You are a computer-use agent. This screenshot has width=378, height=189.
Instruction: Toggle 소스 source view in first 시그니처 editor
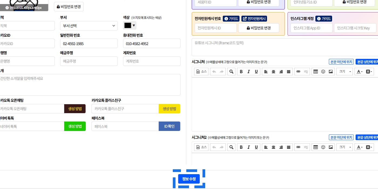tap(201, 72)
